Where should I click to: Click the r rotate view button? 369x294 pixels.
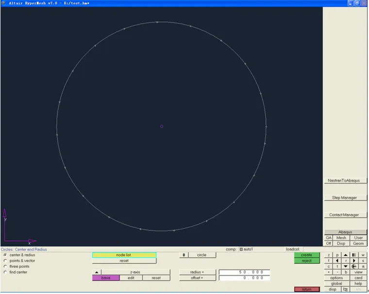pyautogui.click(x=346, y=261)
